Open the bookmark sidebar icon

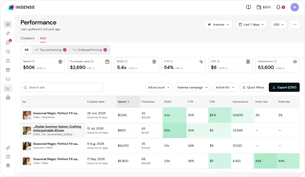pyautogui.click(x=8, y=61)
